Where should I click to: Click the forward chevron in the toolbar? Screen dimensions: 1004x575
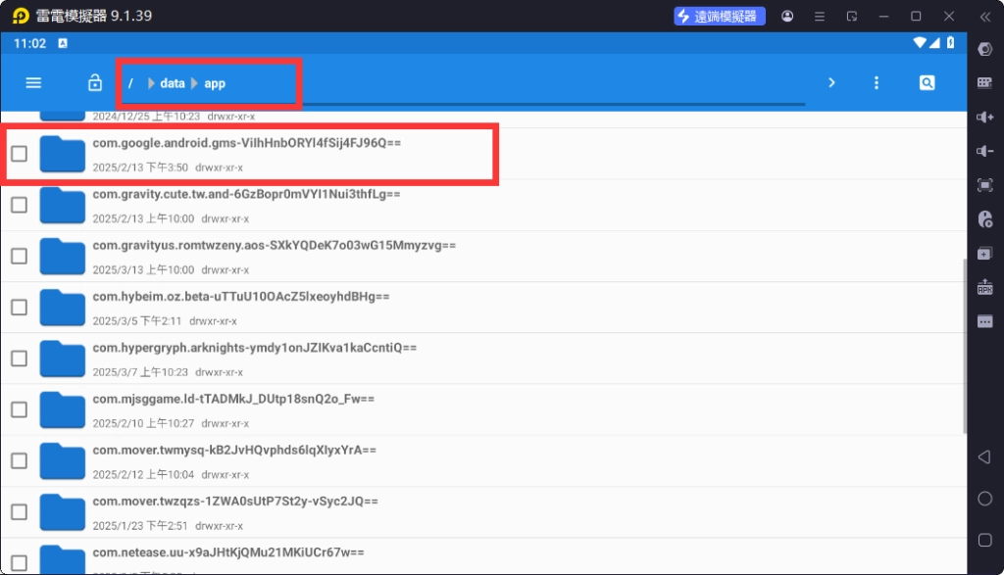831,82
